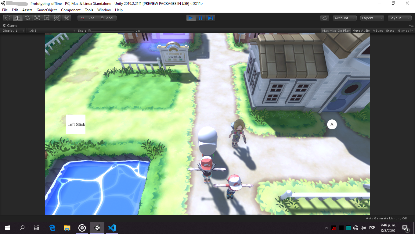Image resolution: width=415 pixels, height=234 pixels.
Task: Click the on-screen A button
Action: [x=332, y=124]
